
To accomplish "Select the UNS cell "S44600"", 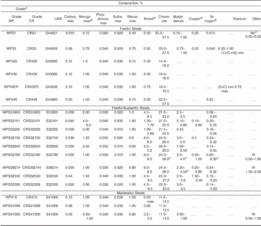I will pos(51,100).
